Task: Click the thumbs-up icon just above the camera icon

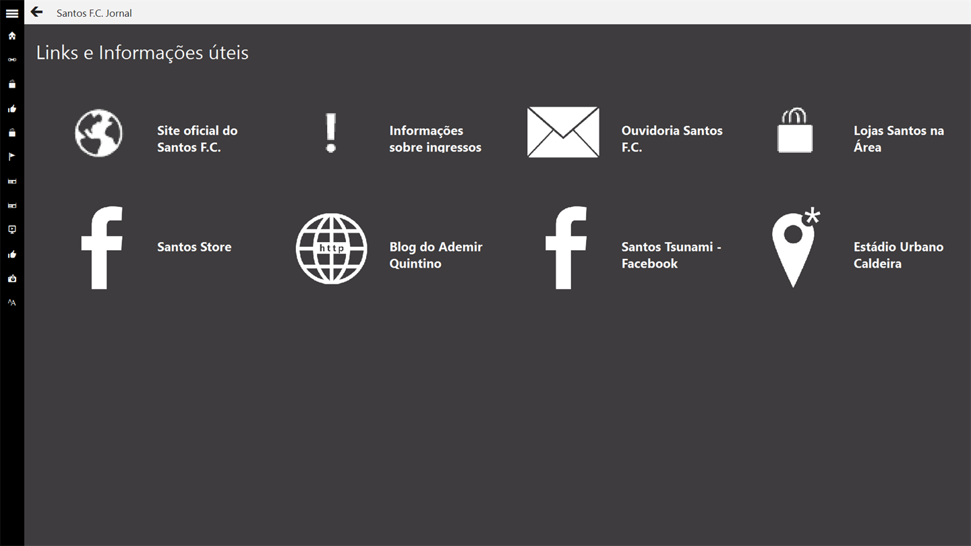Action: 12,254
